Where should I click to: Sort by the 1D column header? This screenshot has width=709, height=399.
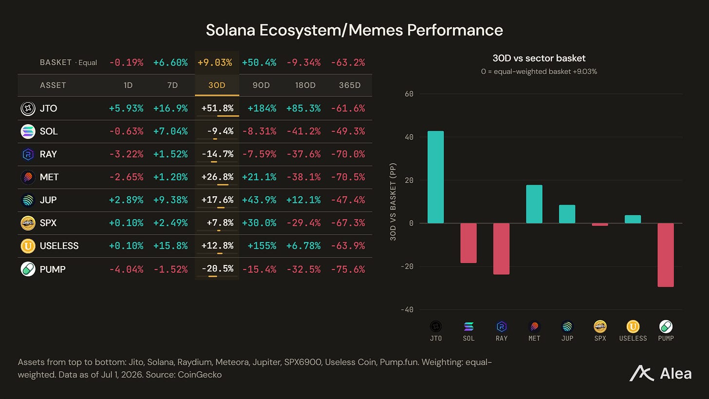128,85
